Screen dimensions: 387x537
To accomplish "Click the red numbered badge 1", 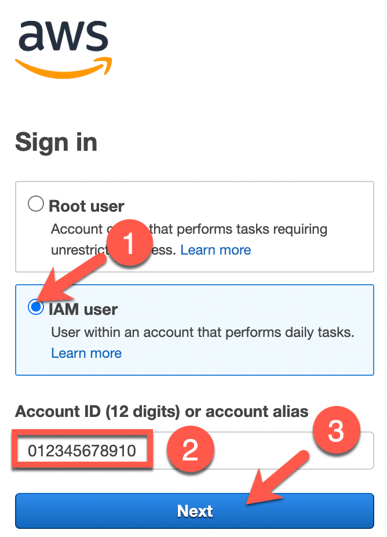I will pyautogui.click(x=130, y=242).
